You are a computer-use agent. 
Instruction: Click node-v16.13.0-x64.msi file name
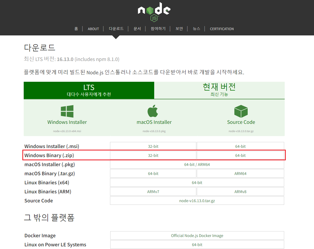67,131
